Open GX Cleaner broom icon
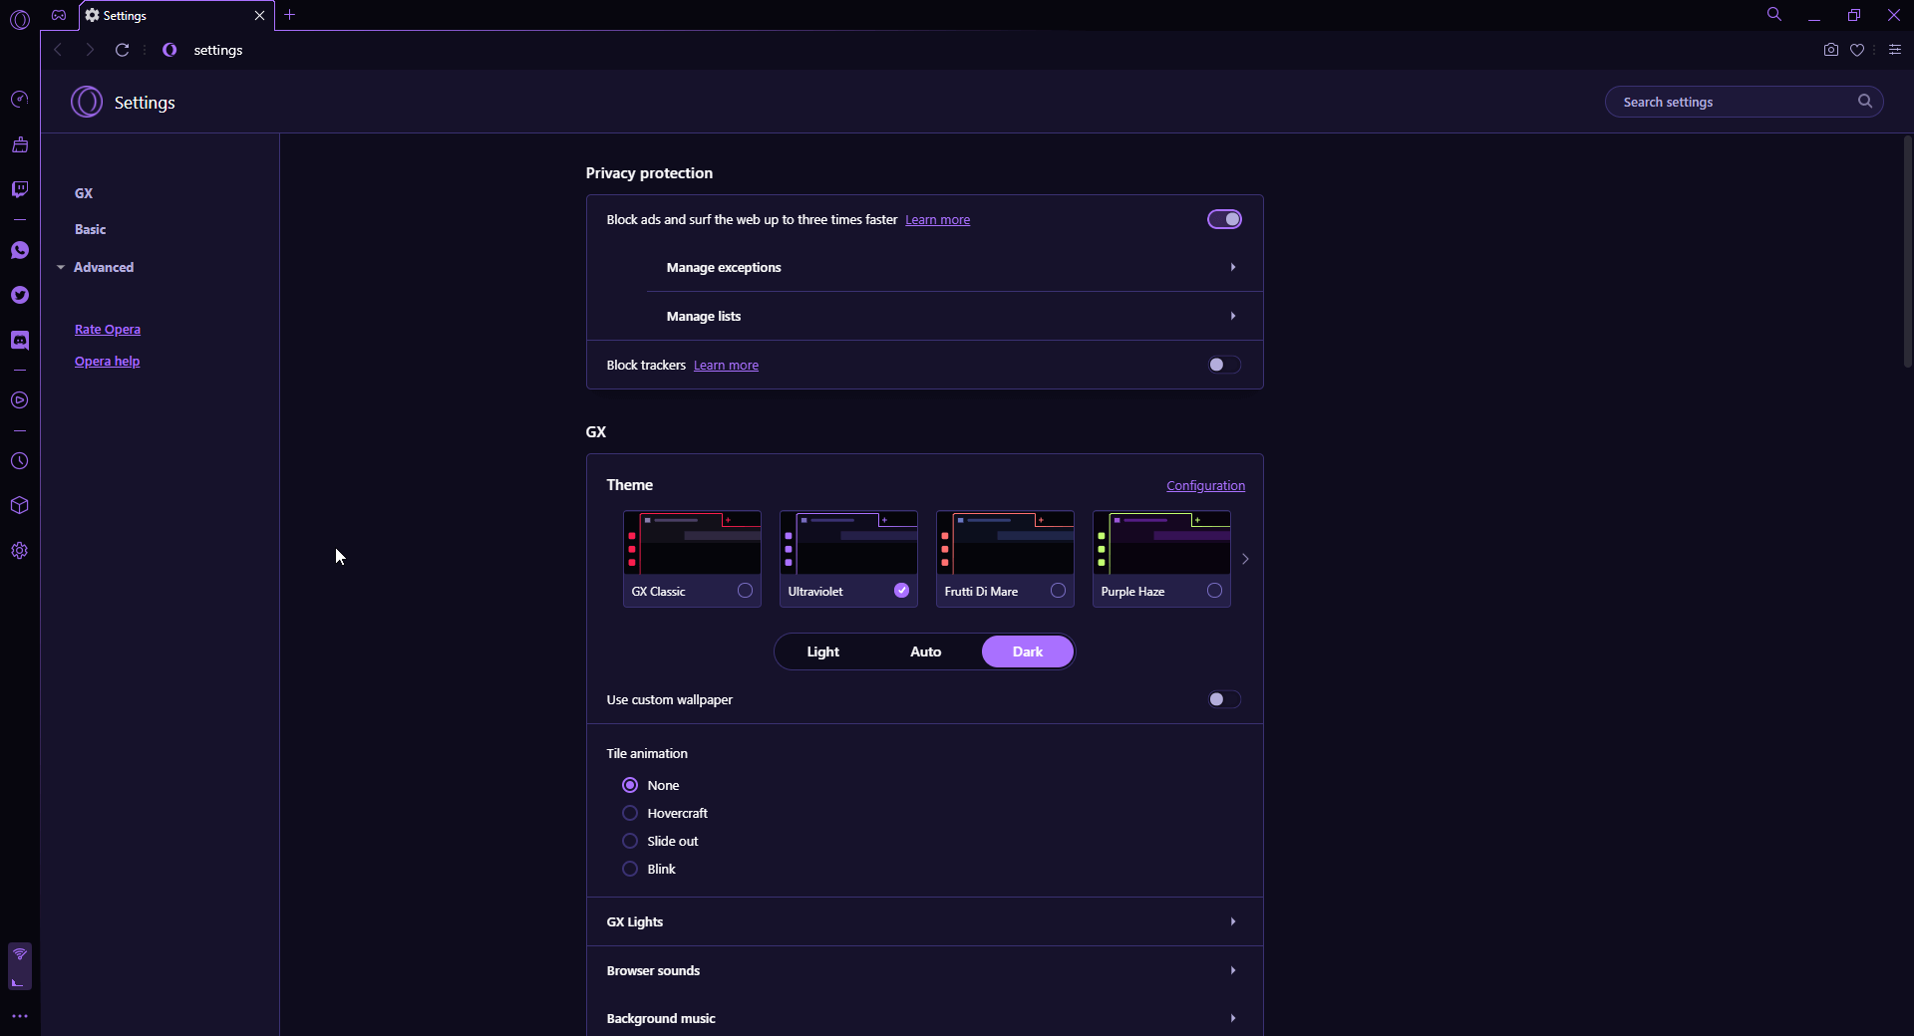The height and width of the screenshot is (1036, 1914). 20,144
